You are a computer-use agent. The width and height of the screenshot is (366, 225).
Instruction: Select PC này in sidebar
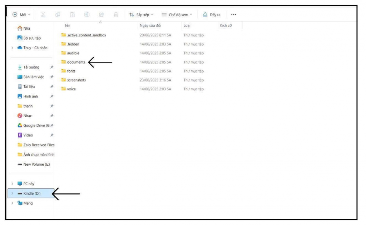click(x=26, y=184)
